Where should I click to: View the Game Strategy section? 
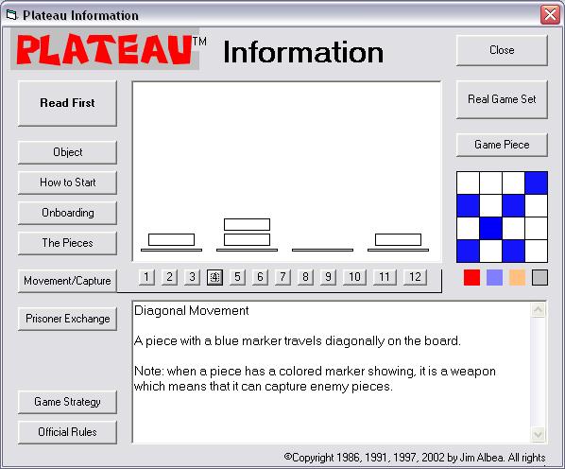(x=67, y=402)
